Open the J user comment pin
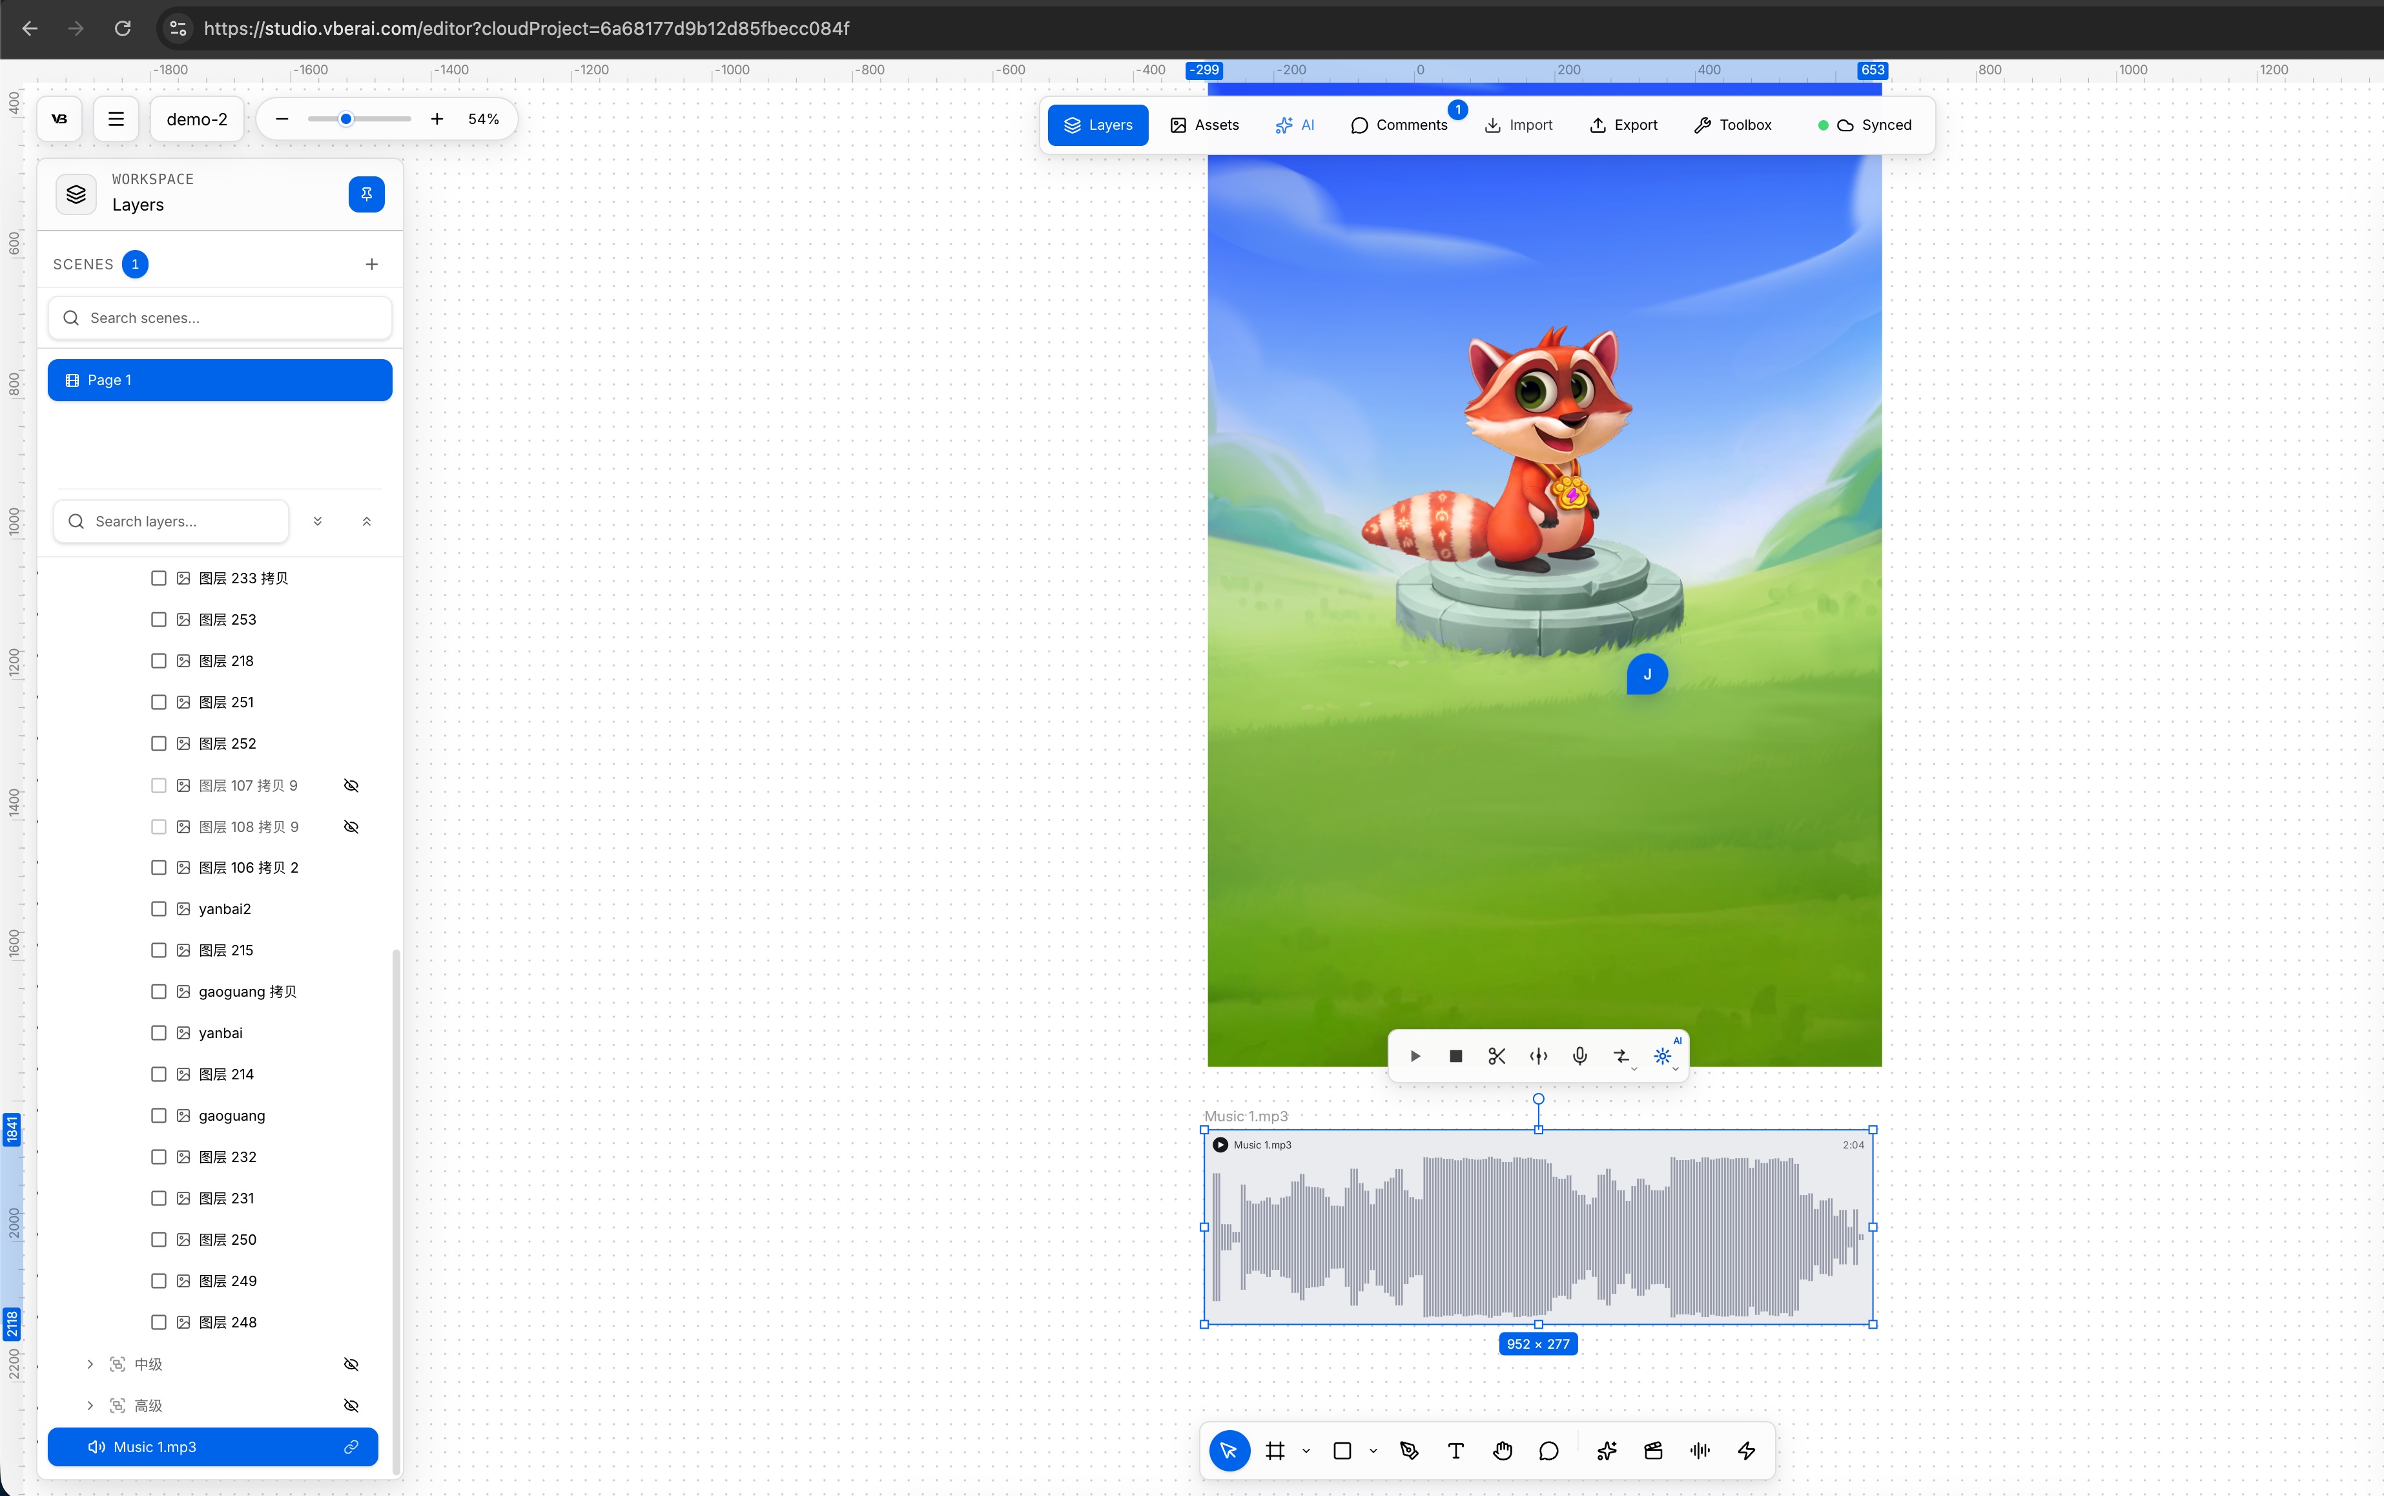Screen dimensions: 2384x1496 coord(1647,674)
